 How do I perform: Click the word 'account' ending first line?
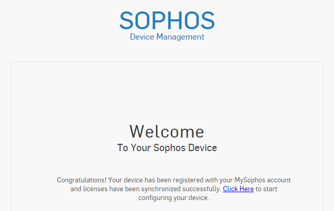[279, 180]
